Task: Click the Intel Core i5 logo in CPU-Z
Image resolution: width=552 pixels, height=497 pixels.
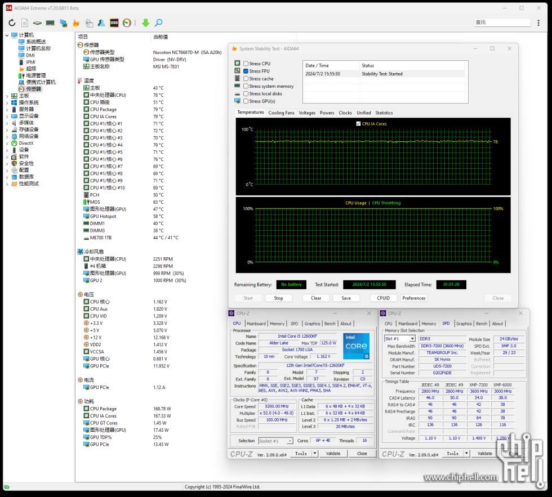Action: (x=356, y=346)
